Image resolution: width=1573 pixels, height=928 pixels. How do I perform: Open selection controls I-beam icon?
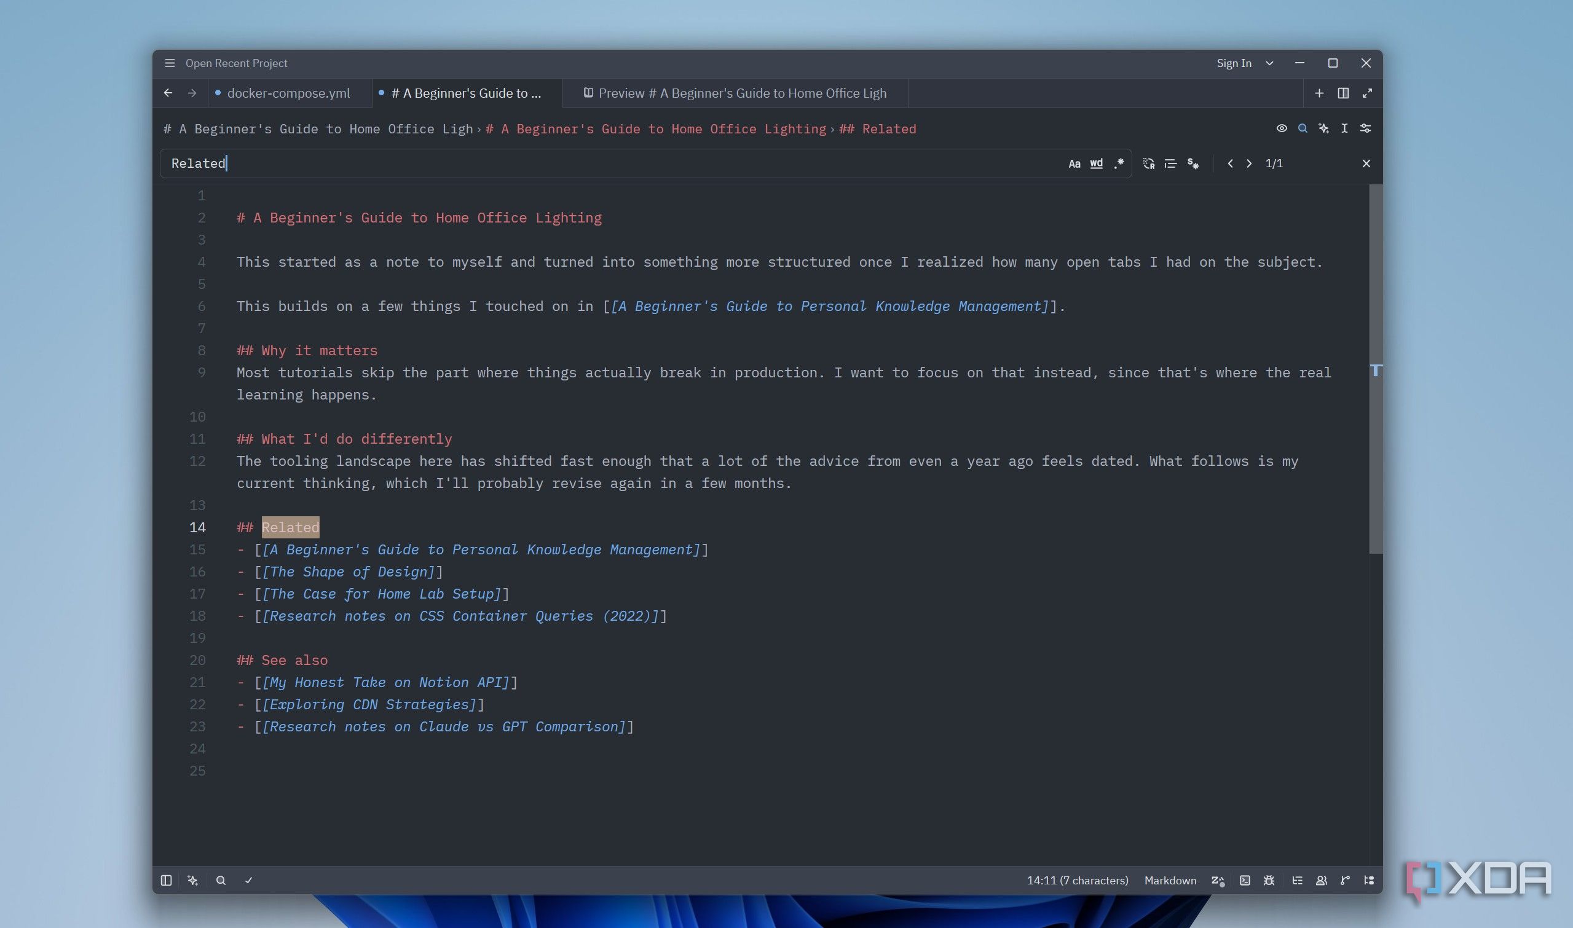point(1344,128)
